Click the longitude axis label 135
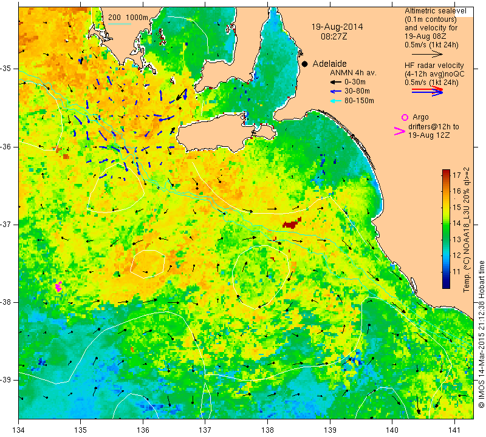The image size is (486, 437). (x=81, y=430)
